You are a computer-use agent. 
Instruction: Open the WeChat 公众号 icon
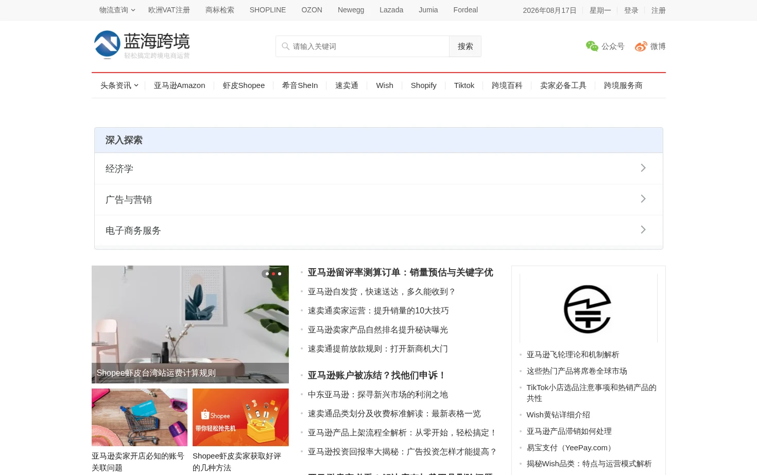pos(592,46)
